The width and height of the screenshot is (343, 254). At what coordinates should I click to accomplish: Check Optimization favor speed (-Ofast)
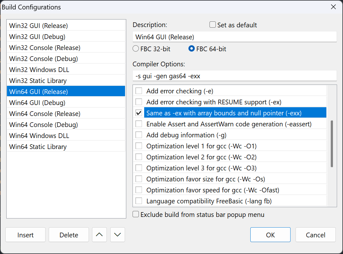tap(139, 190)
